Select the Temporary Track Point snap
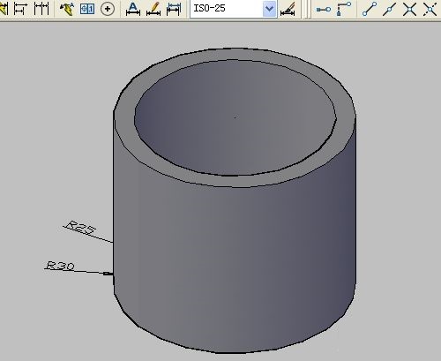441x361 pixels. click(324, 10)
